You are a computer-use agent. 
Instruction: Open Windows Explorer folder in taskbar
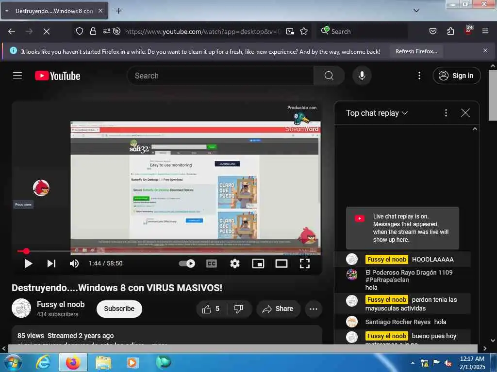103,362
